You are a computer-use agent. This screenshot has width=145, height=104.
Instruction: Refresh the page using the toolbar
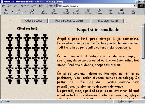point(43,12)
